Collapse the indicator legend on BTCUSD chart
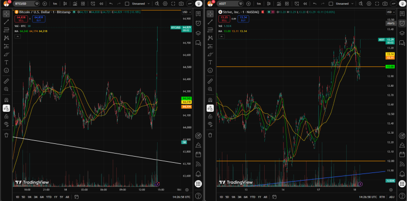The height and width of the screenshot is (201, 407). click(x=17, y=37)
